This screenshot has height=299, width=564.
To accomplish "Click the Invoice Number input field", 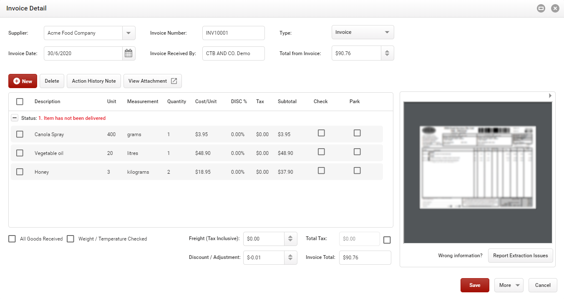I will click(x=233, y=33).
